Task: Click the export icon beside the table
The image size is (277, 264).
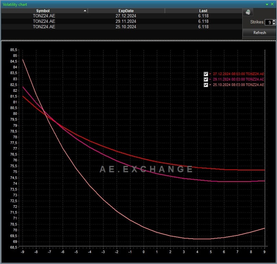Action: (x=248, y=12)
